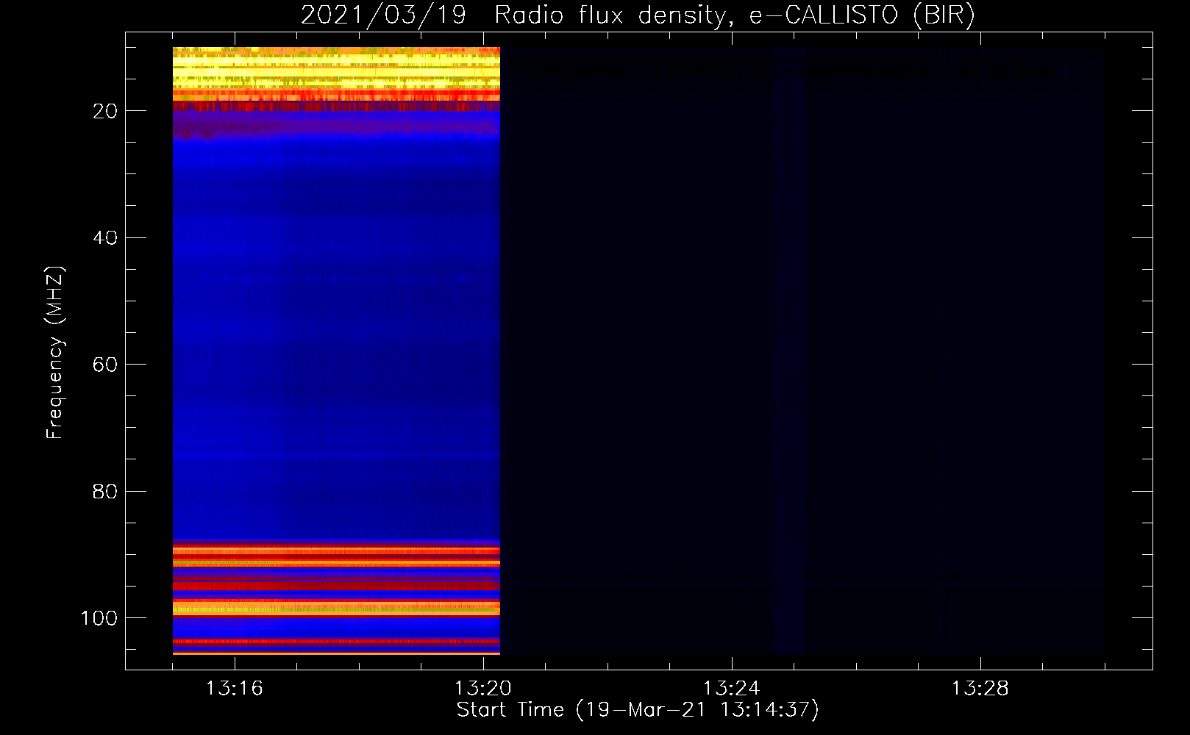Click the 13:24 time tick label
This screenshot has width=1190, height=735.
tap(731, 689)
